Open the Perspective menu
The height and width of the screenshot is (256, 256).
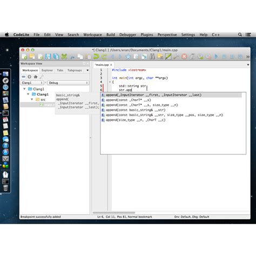click(x=167, y=35)
